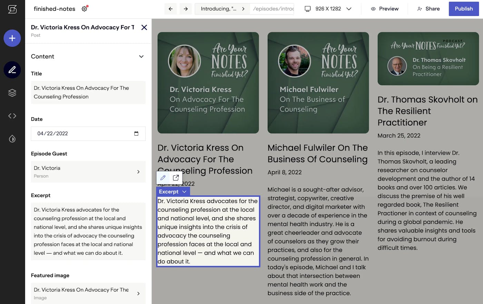Open the Share options
The height and width of the screenshot is (304, 483).
(428, 9)
